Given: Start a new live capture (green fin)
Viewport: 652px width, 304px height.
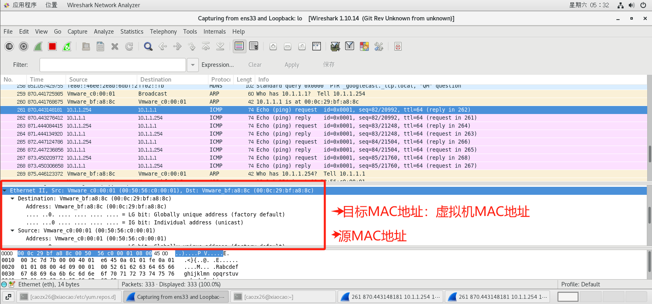Looking at the screenshot, I should [x=38, y=46].
